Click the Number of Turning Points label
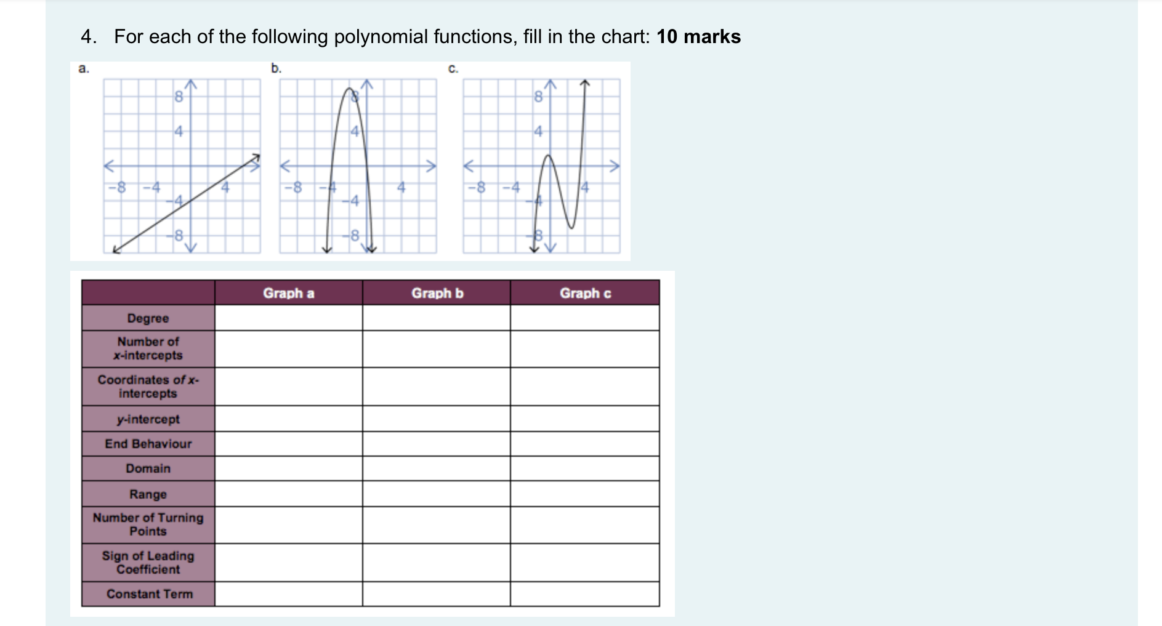1162x626 pixels. tap(148, 524)
